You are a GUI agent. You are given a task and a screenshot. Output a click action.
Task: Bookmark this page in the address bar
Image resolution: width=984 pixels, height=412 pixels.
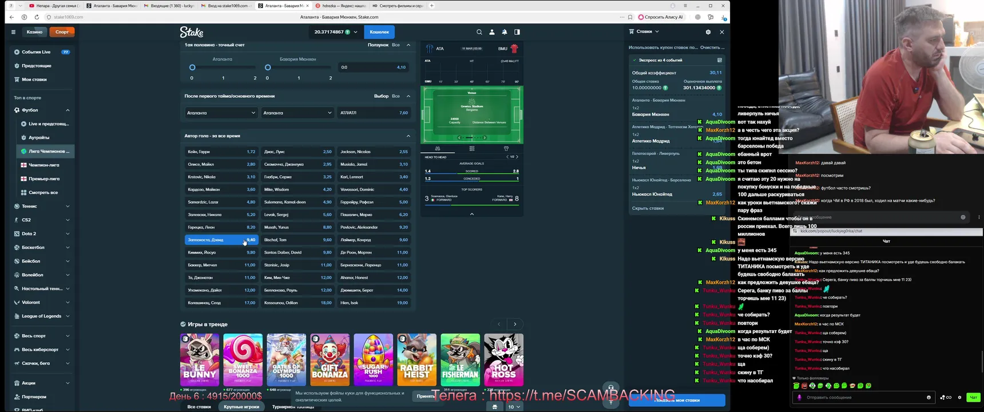(630, 17)
